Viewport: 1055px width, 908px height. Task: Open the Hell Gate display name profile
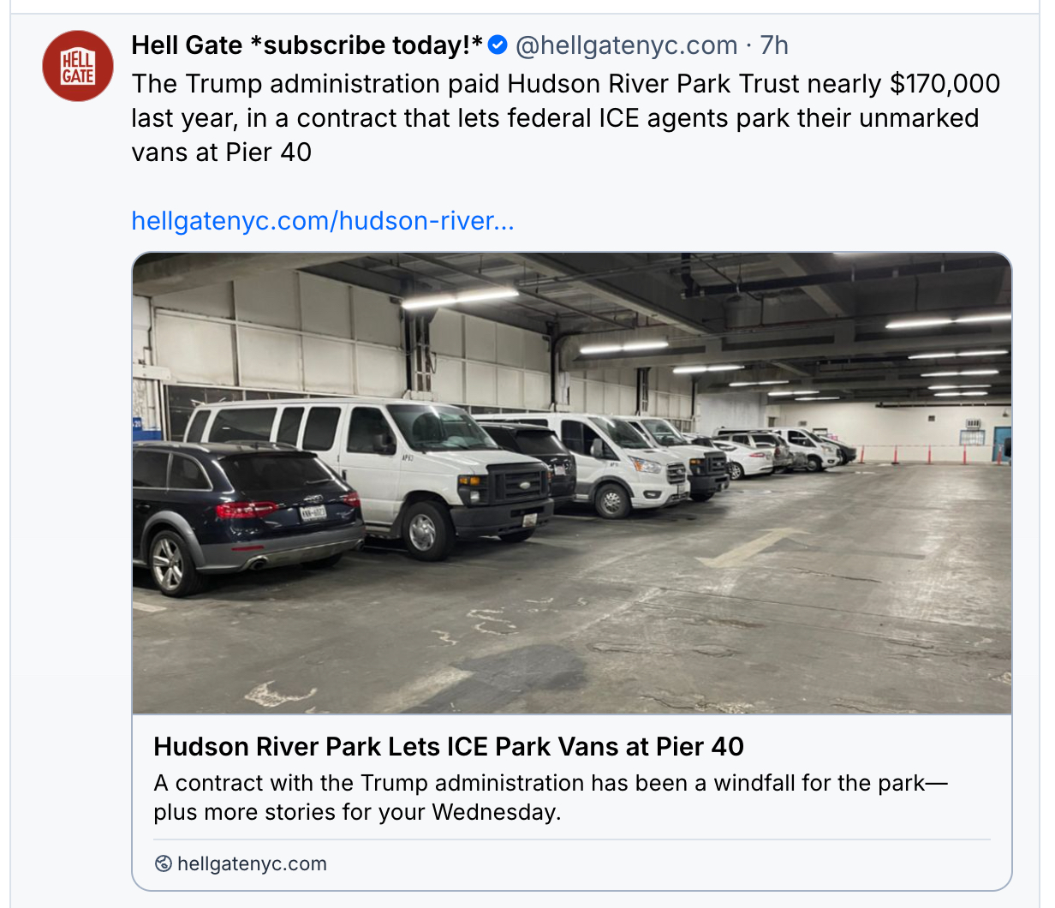(x=307, y=45)
